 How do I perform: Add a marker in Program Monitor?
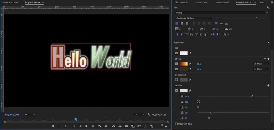(x=53, y=126)
